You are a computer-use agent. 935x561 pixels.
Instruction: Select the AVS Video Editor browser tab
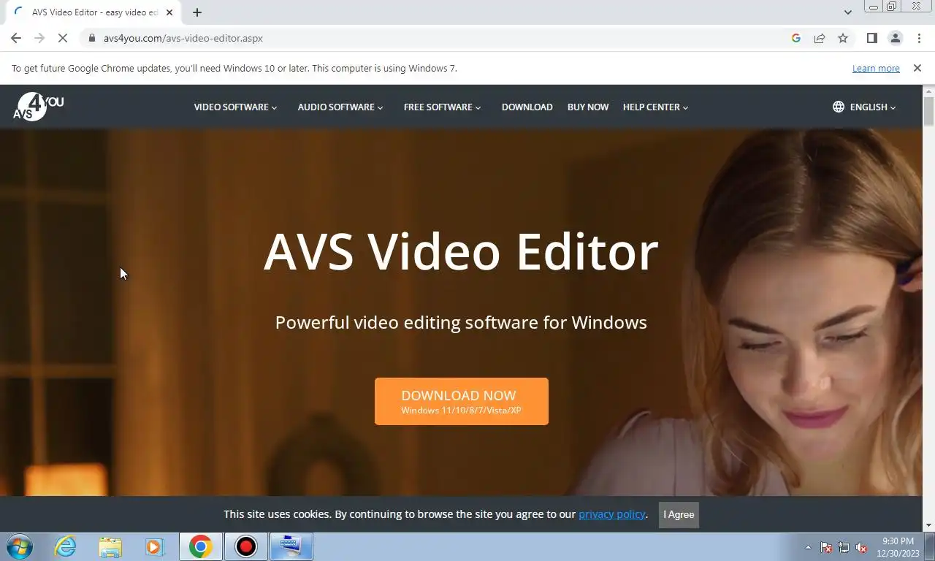92,12
